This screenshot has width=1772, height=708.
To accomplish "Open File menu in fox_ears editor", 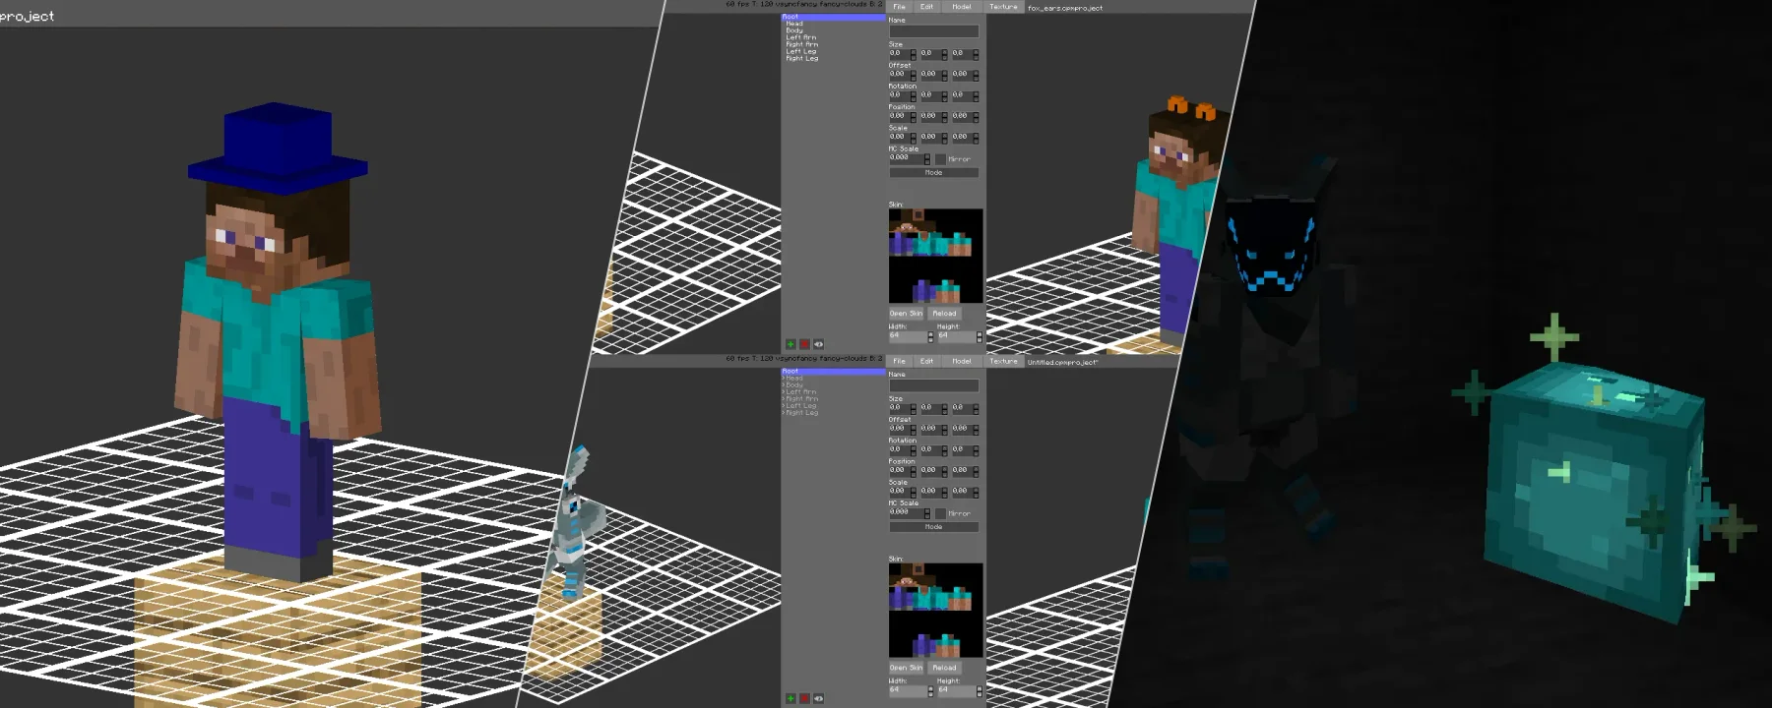I will coord(899,7).
